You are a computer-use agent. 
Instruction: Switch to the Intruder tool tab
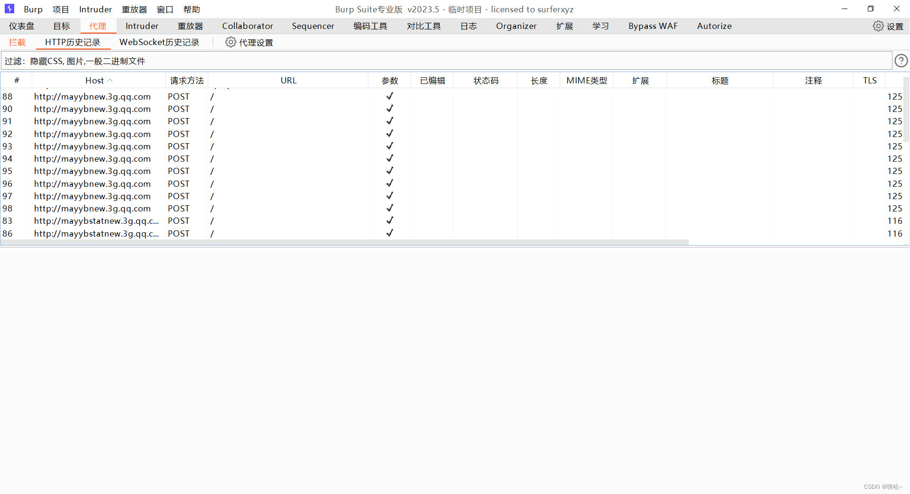(x=142, y=26)
